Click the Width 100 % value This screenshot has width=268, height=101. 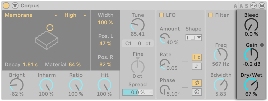point(105,22)
